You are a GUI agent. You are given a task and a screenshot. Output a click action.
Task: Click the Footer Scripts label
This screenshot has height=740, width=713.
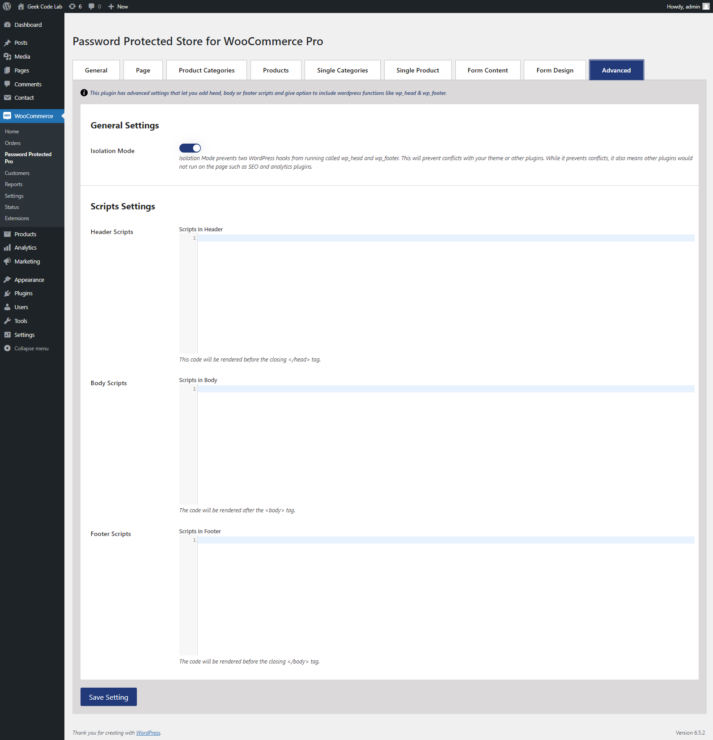click(110, 534)
